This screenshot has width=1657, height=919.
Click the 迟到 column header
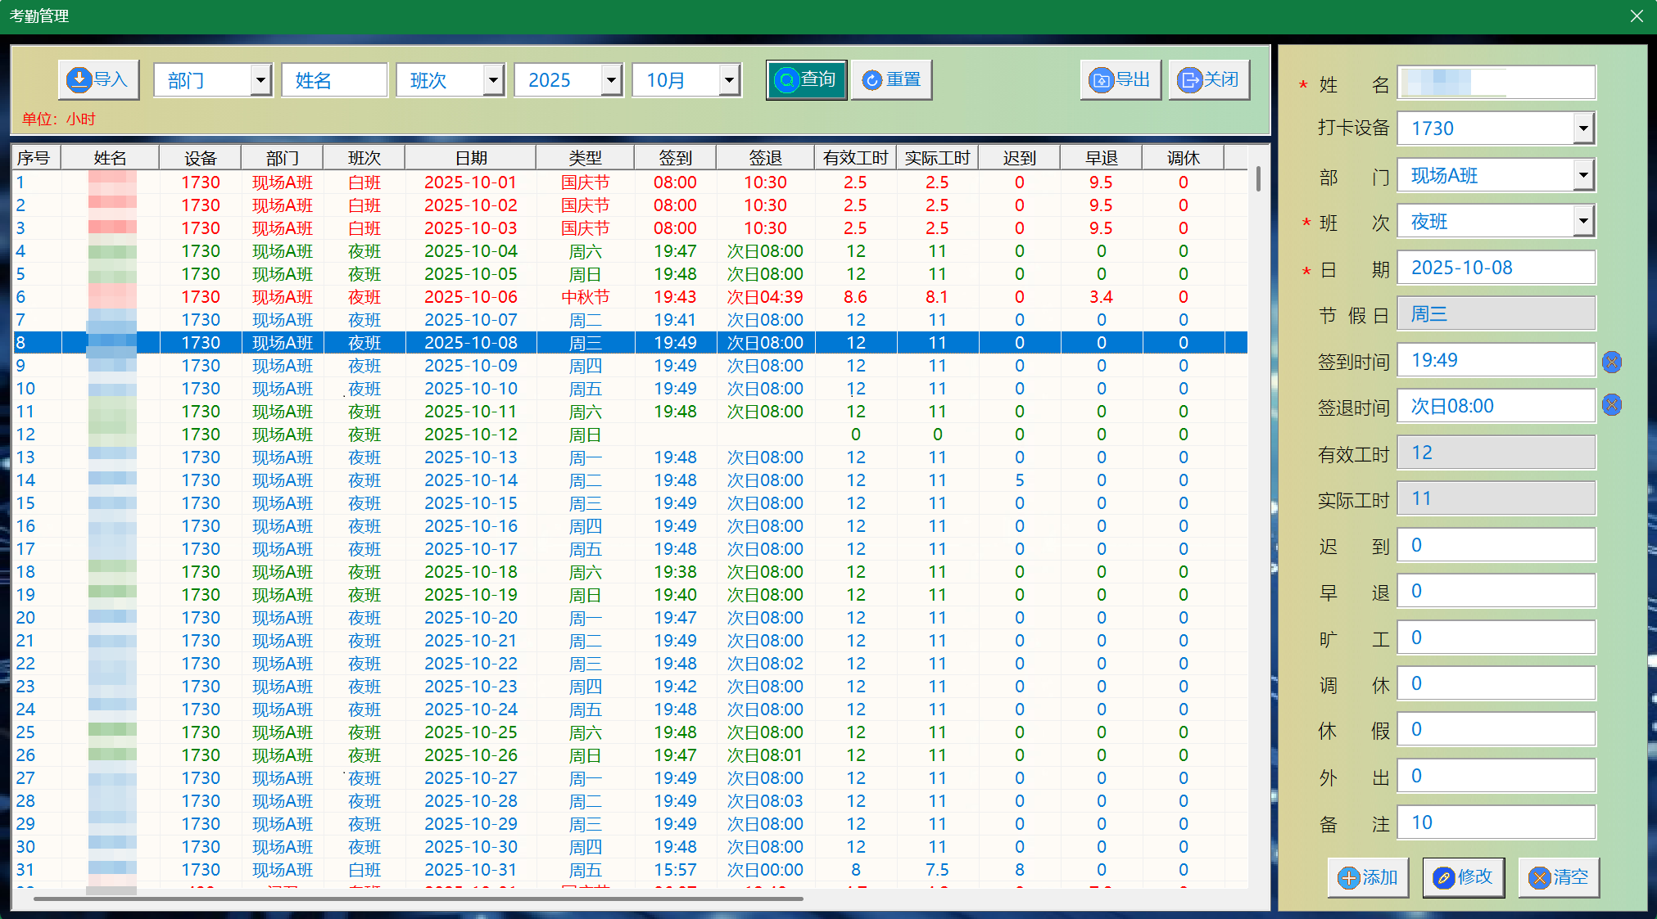(x=1020, y=158)
